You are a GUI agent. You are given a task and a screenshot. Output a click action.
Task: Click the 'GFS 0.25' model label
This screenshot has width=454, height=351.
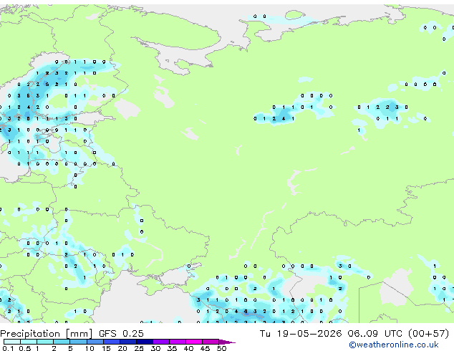click(x=121, y=334)
